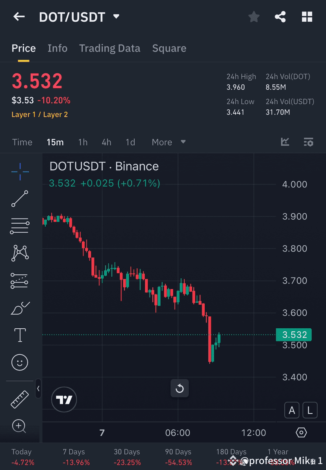This screenshot has width=326, height=470.
Task: Open the share icon
Action: pyautogui.click(x=280, y=17)
